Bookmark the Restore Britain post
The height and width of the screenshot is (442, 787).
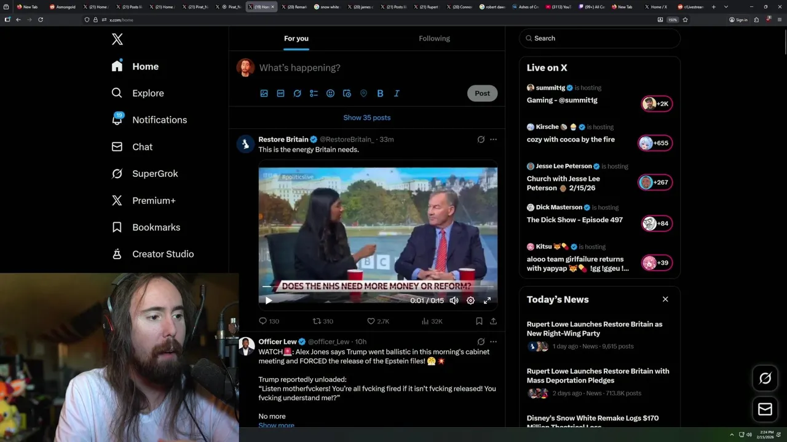(479, 321)
